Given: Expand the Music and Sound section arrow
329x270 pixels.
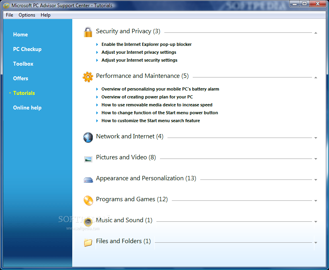Looking at the screenshot, I should 316,222.
